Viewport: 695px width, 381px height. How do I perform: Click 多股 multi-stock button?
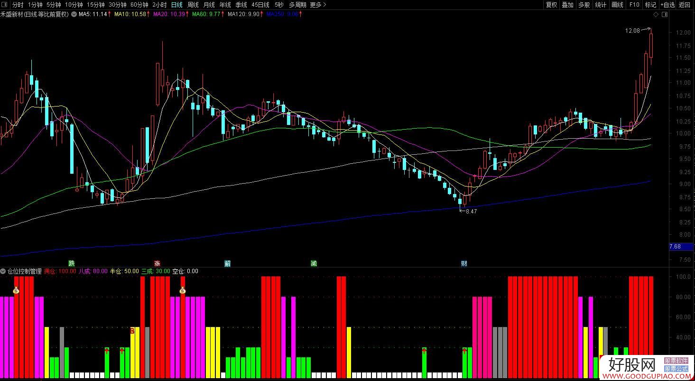[x=584, y=5]
